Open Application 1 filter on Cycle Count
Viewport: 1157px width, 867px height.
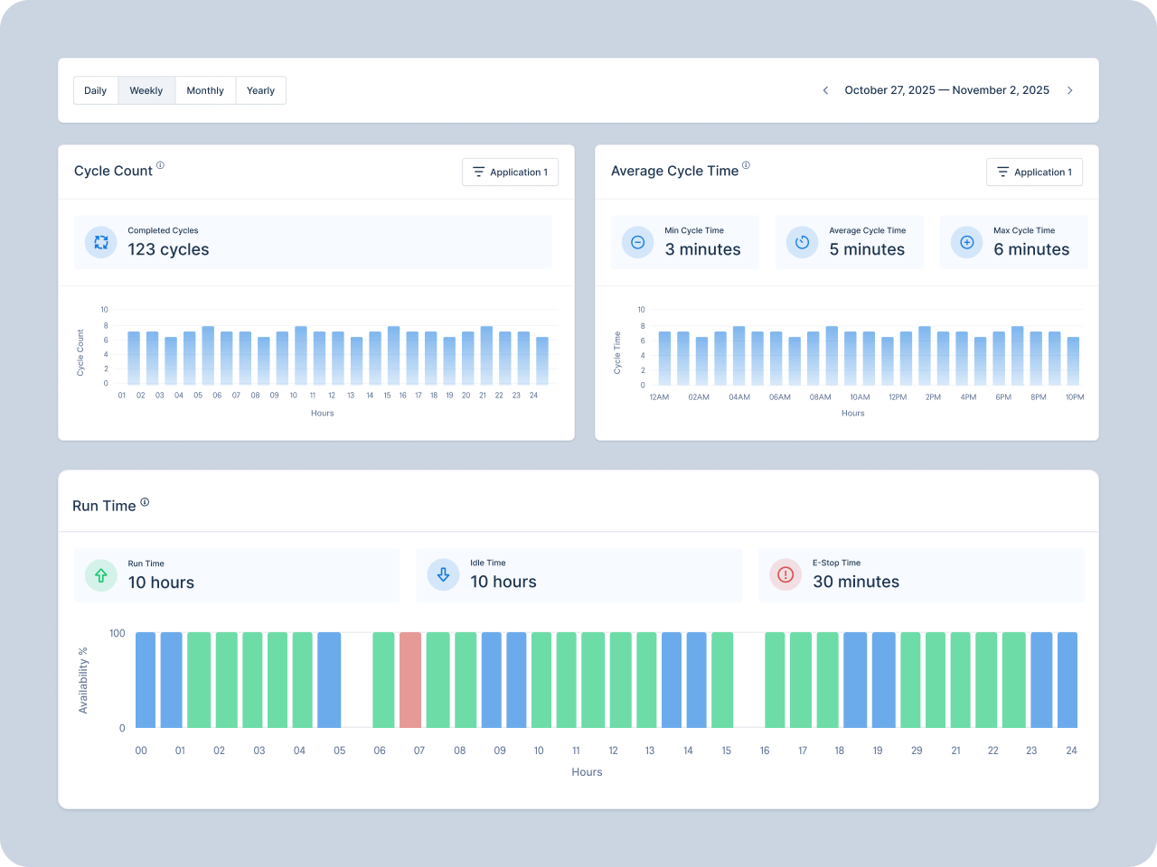[510, 172]
